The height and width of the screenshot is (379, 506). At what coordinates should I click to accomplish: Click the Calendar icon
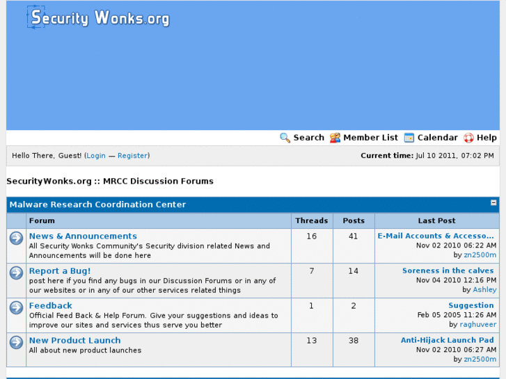409,138
